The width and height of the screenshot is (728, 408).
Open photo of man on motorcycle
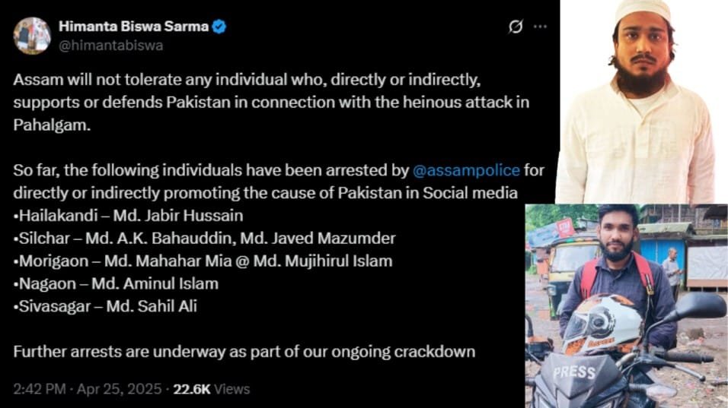626,305
